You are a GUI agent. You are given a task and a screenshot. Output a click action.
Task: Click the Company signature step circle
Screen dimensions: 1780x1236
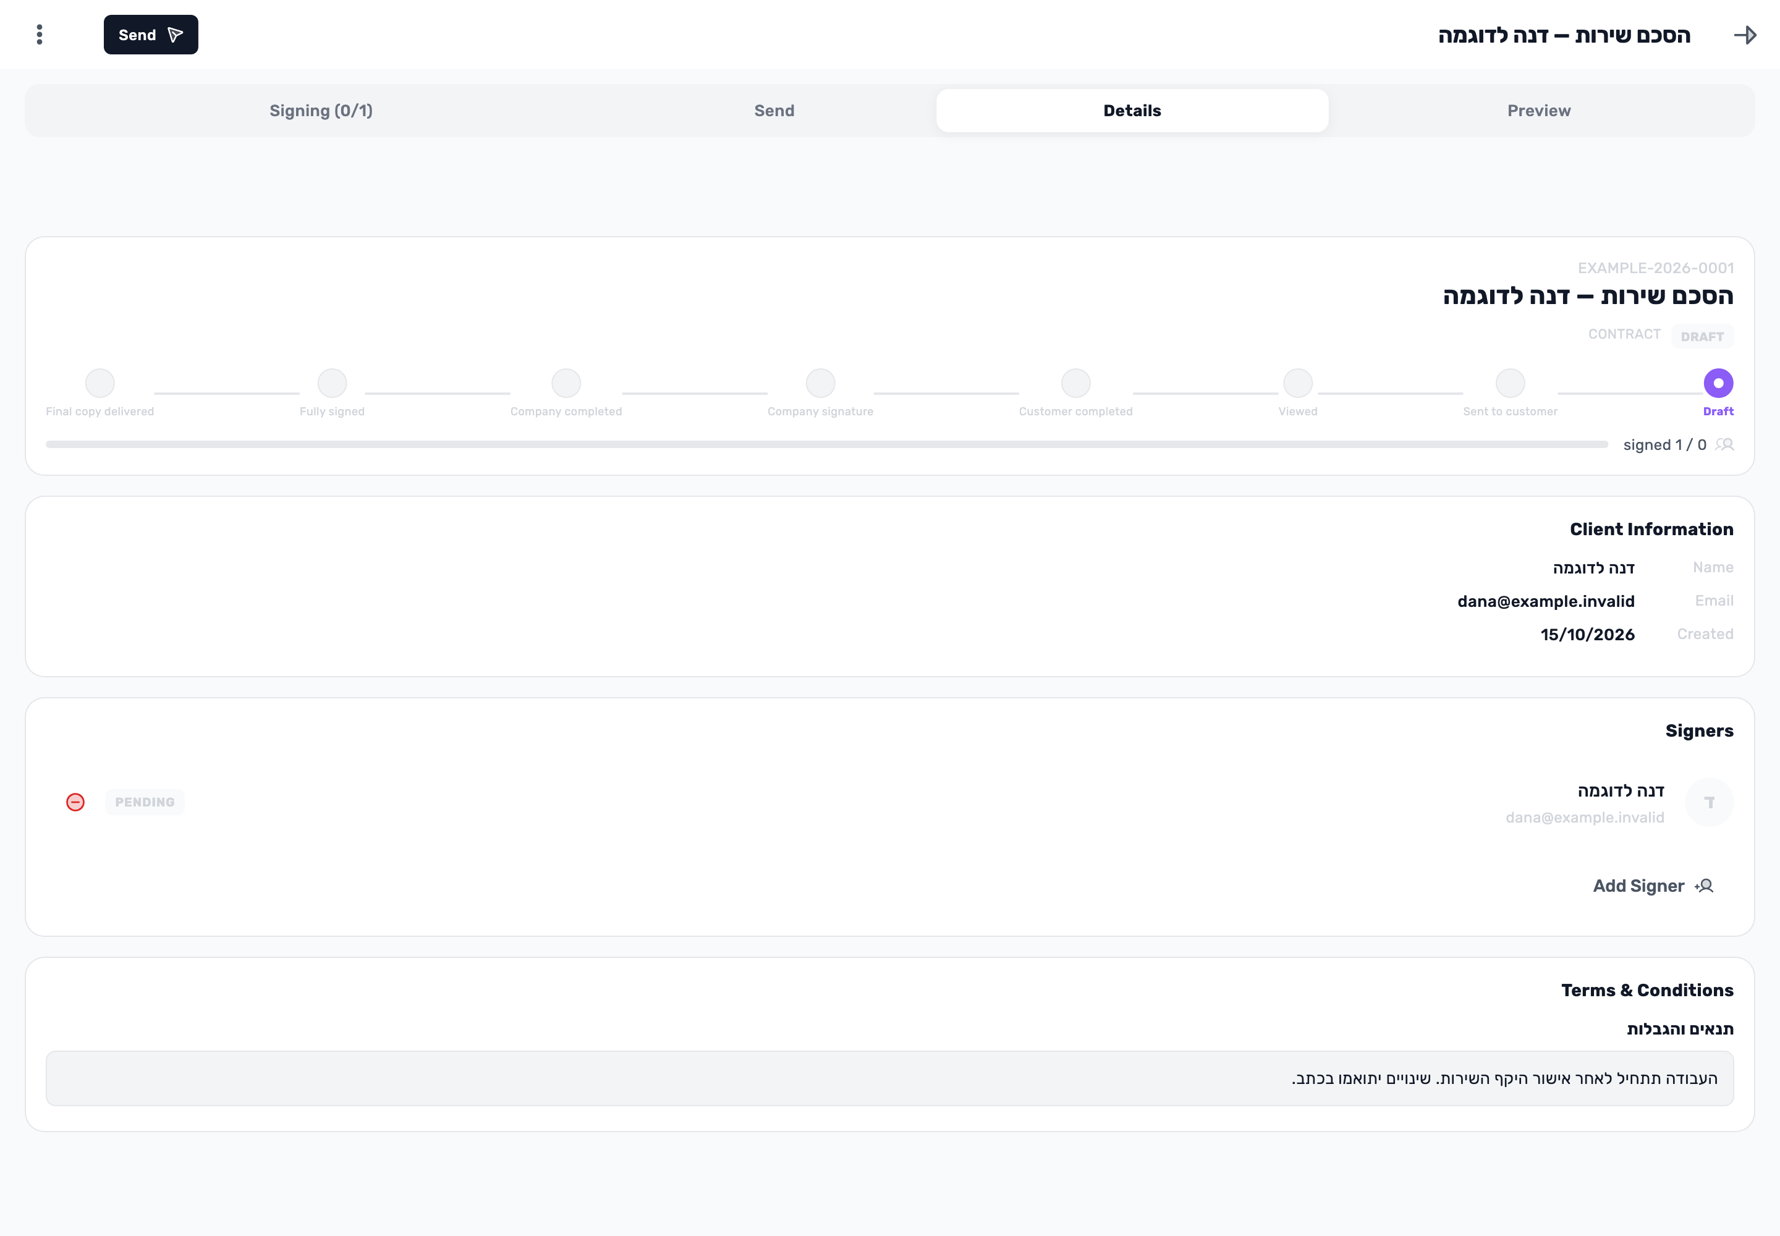(x=820, y=383)
